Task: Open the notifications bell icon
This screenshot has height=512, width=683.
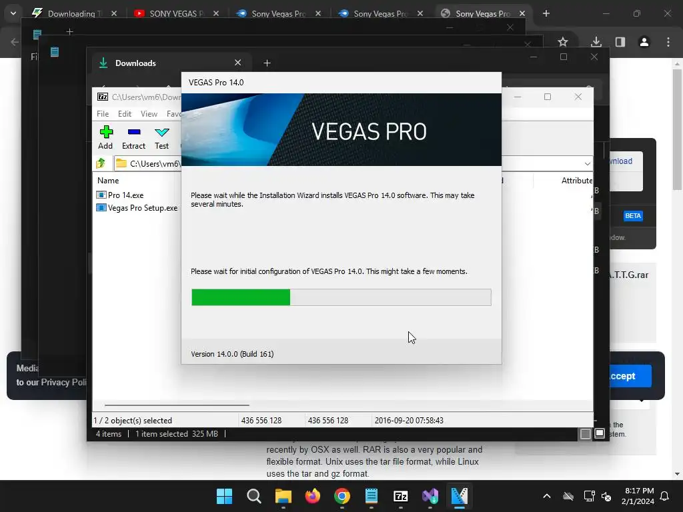Action: coord(664,496)
